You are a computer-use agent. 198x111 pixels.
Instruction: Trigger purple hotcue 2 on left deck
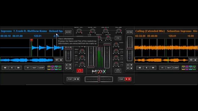pyautogui.click(x=53, y=68)
